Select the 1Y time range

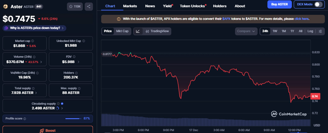click(292, 31)
